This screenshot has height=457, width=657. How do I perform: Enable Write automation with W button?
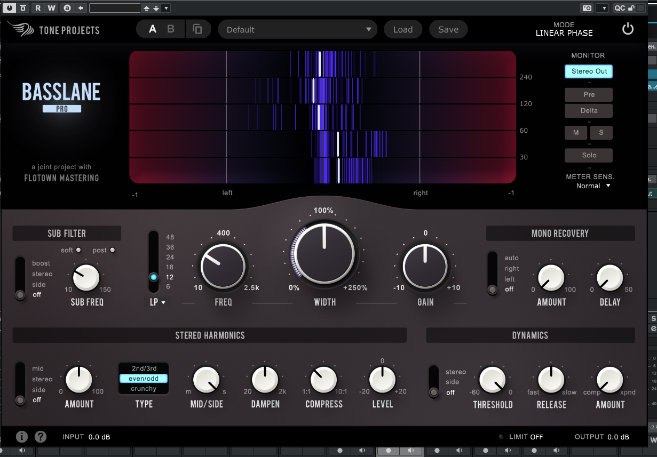pyautogui.click(x=51, y=8)
